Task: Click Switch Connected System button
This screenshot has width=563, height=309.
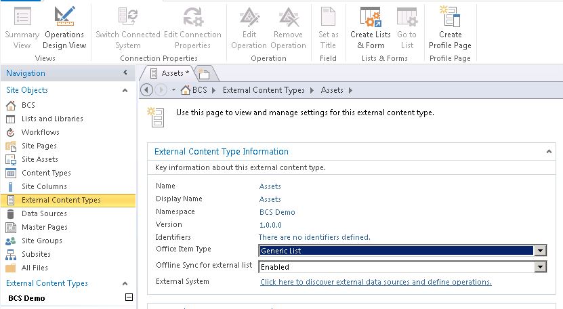Action: 128,28
